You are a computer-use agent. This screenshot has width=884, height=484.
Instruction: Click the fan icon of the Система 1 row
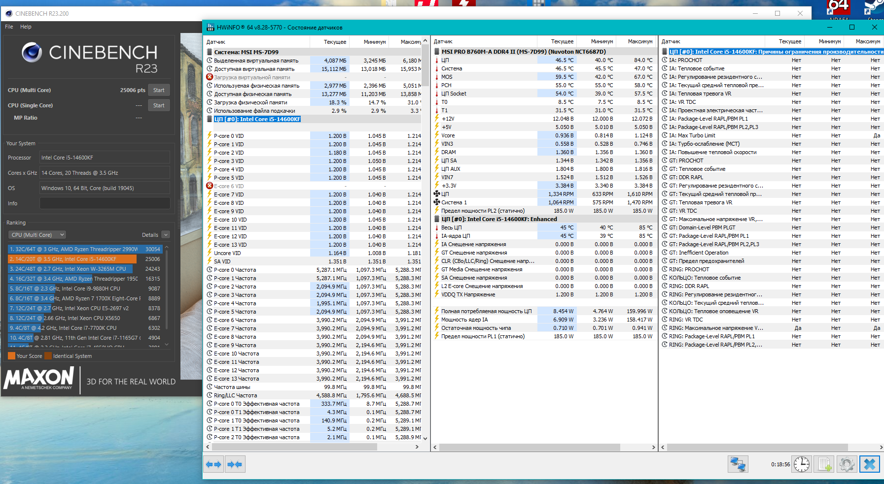tap(437, 202)
